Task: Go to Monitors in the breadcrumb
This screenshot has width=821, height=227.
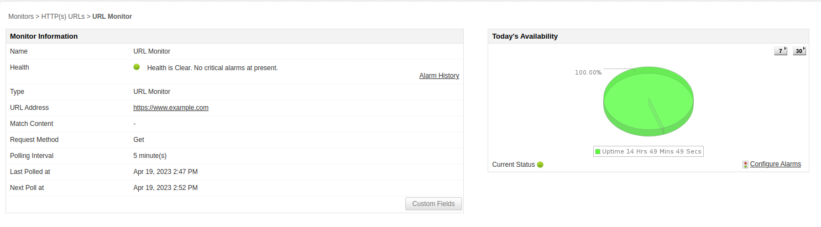Action: click(21, 17)
